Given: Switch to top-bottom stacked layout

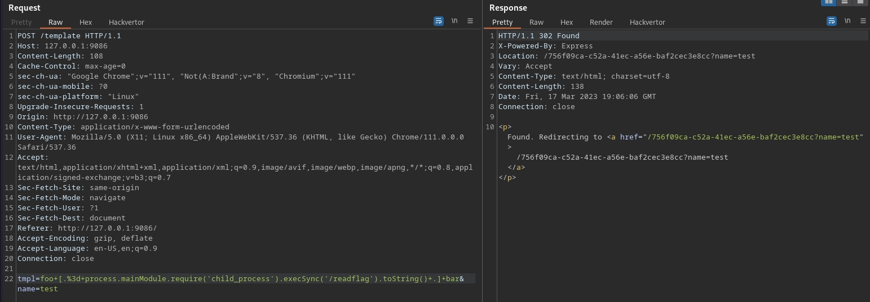Looking at the screenshot, I should pos(845,2).
